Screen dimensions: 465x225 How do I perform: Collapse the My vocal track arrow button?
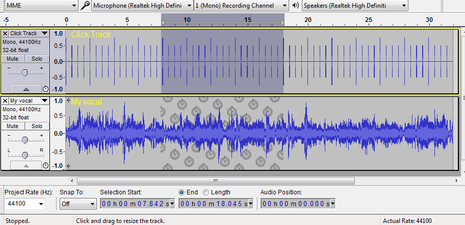26,165
